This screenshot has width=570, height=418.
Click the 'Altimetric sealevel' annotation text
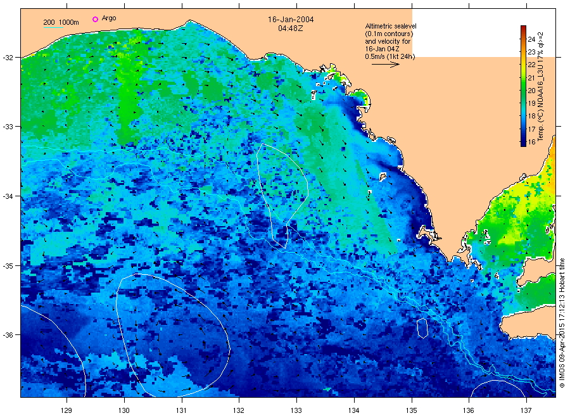391,26
